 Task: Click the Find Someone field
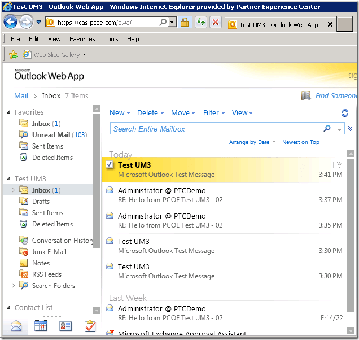coord(336,95)
